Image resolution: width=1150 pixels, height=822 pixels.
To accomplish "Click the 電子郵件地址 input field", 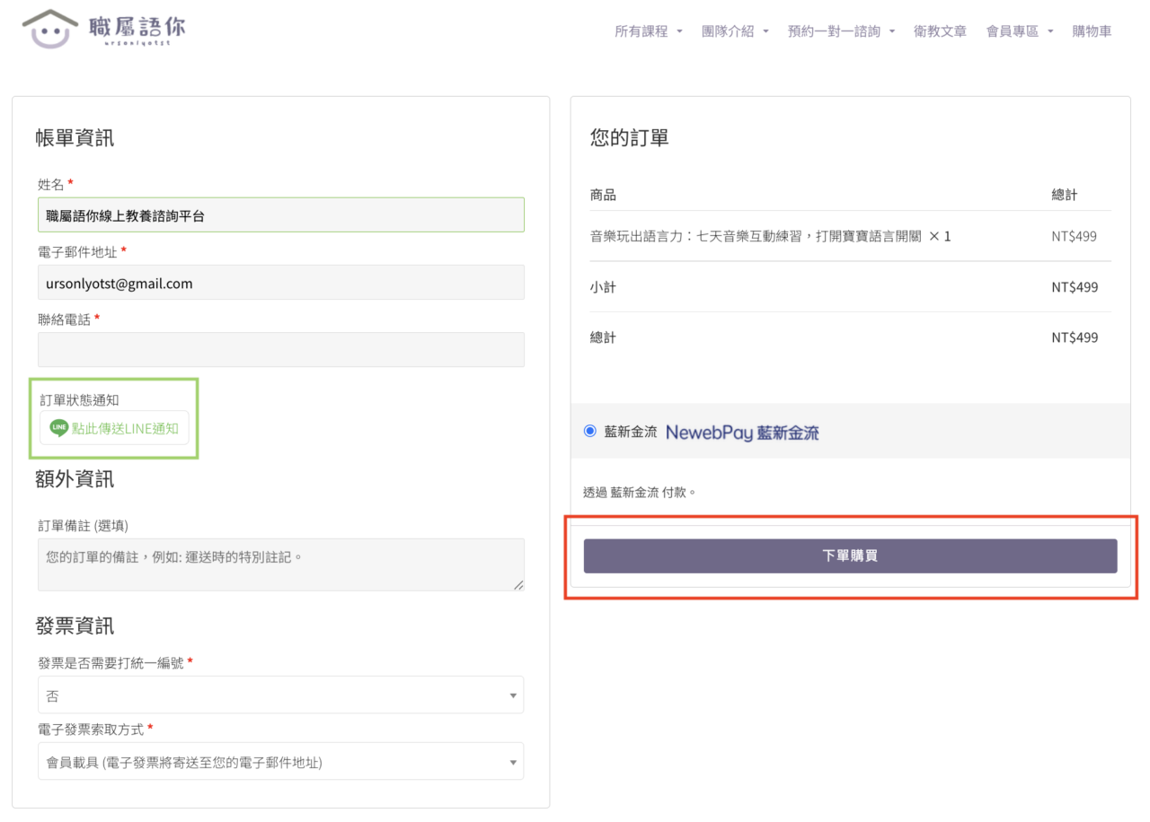I will (x=280, y=283).
